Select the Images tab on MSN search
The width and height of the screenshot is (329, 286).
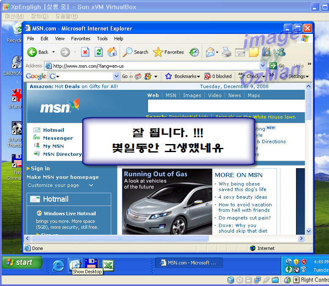click(192, 95)
